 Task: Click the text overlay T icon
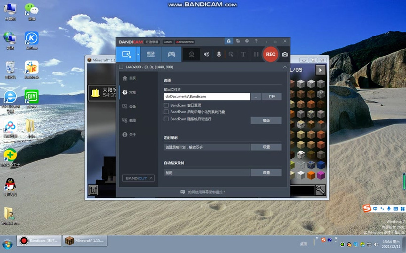click(243, 54)
